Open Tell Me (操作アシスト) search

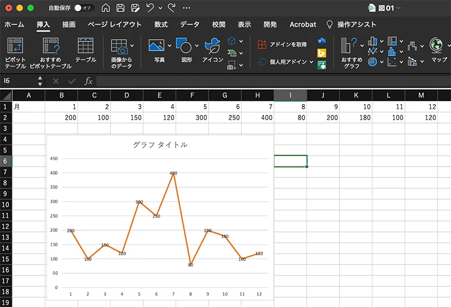352,24
